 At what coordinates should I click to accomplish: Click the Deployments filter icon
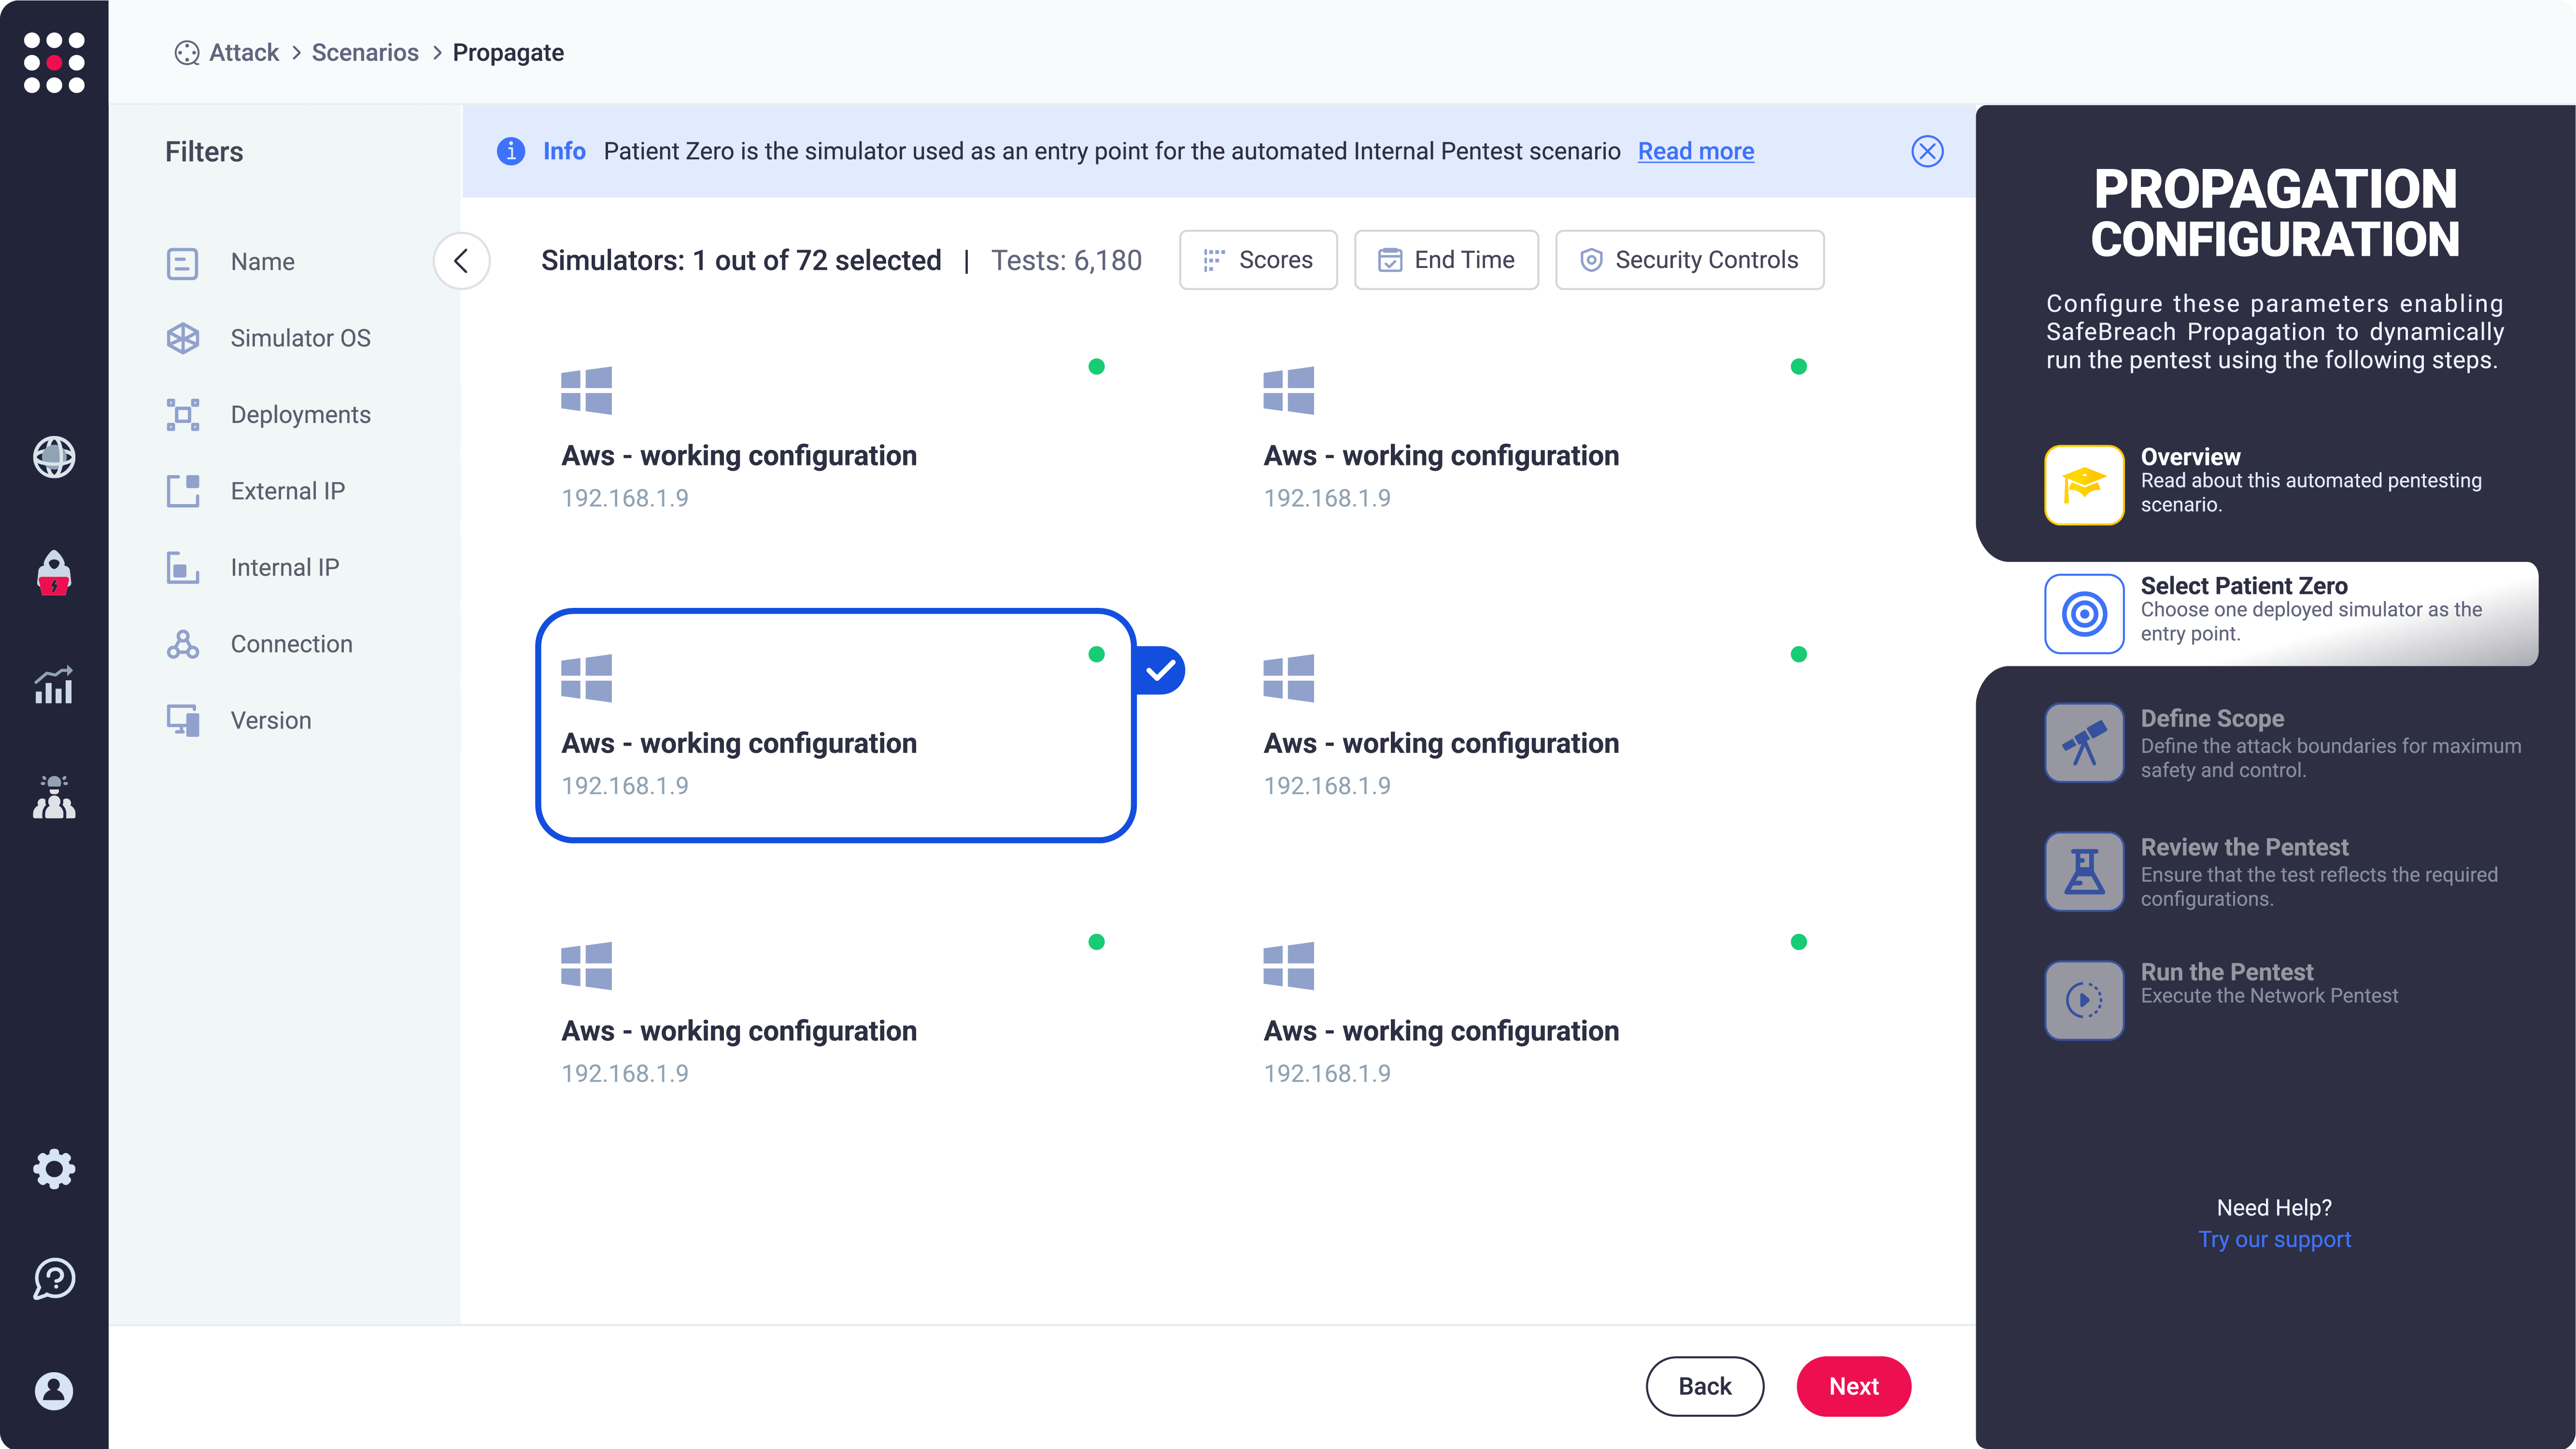182,414
